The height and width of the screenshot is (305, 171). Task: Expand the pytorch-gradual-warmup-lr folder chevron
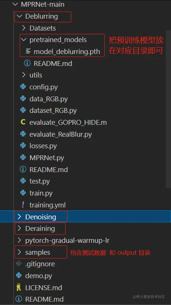click(x=19, y=241)
